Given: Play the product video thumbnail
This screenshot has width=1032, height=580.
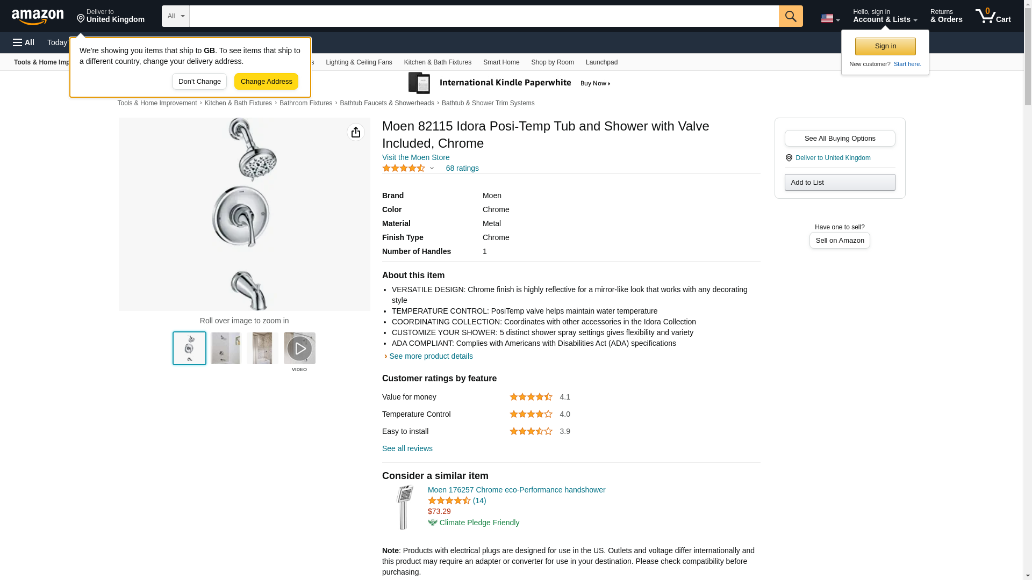Looking at the screenshot, I should click(299, 349).
